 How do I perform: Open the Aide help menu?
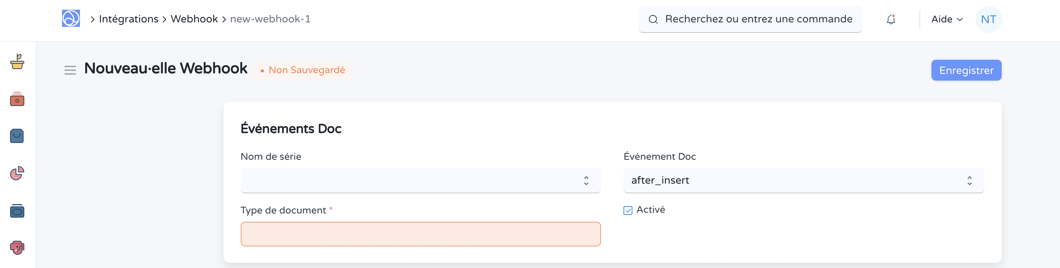(x=947, y=19)
